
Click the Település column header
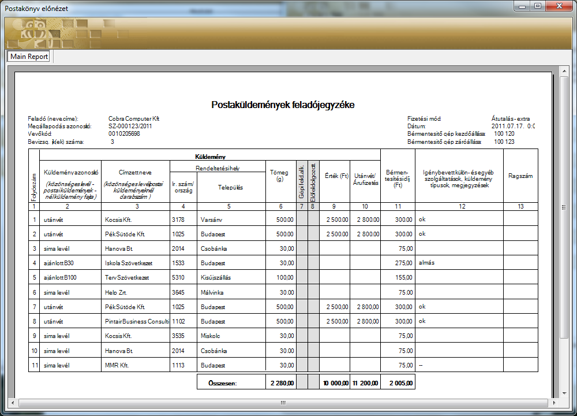(x=230, y=187)
